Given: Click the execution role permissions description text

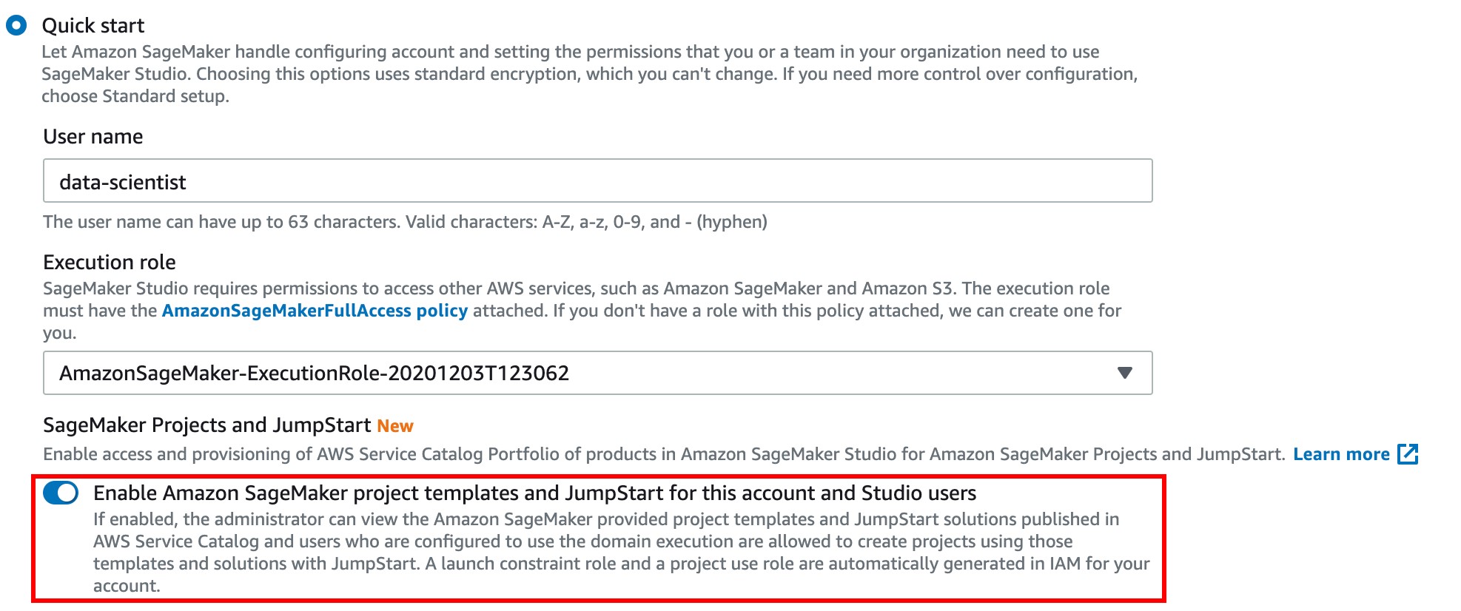Looking at the screenshot, I should coord(582,311).
